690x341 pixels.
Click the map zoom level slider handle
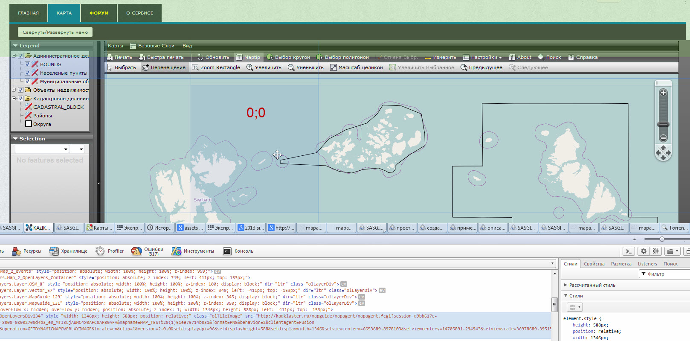click(663, 125)
